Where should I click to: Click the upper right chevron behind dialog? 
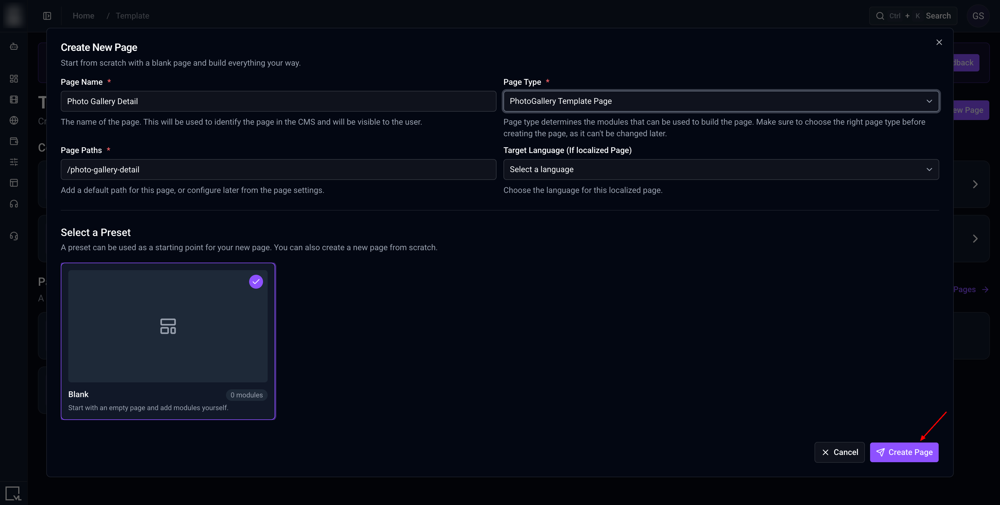975,184
